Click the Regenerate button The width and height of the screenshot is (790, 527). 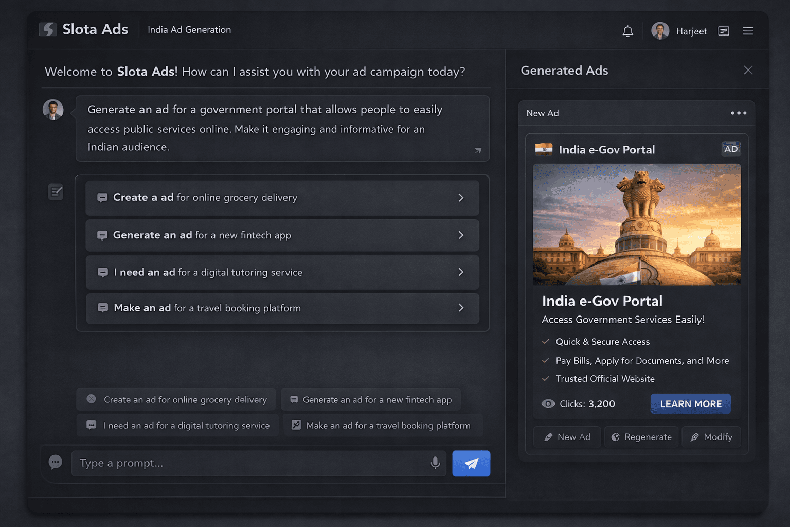(x=641, y=436)
